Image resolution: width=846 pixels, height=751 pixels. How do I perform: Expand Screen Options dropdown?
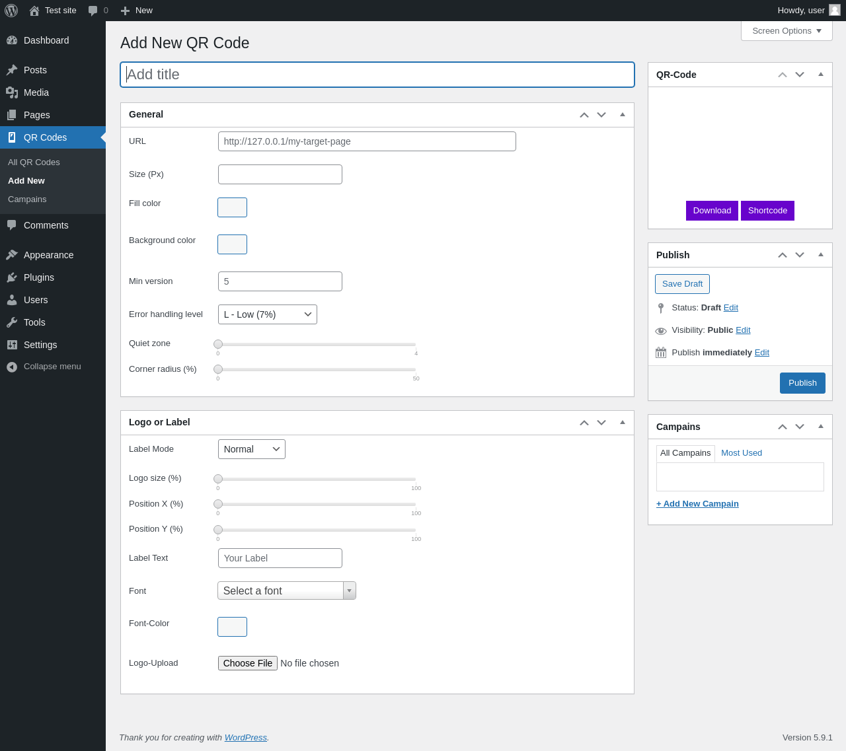click(787, 31)
